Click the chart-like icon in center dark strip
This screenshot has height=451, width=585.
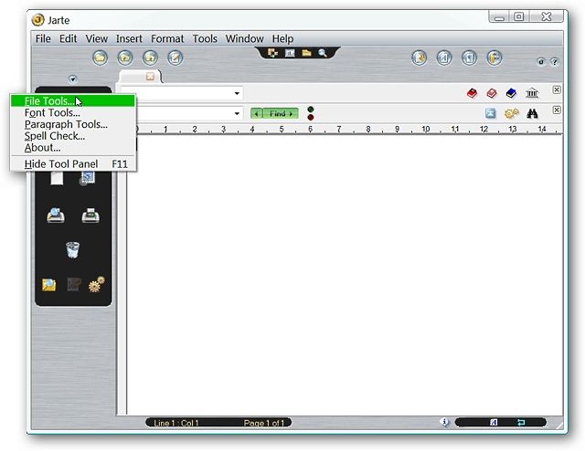point(290,53)
